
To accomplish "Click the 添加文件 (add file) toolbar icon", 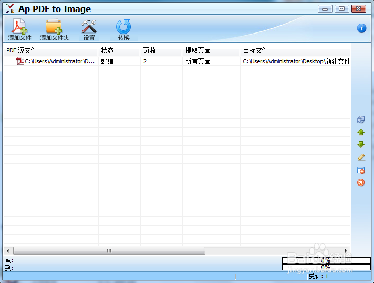I will point(19,29).
